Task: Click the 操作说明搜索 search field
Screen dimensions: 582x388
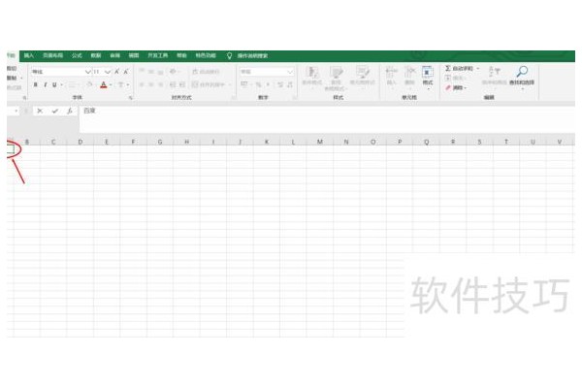Action: [x=252, y=55]
